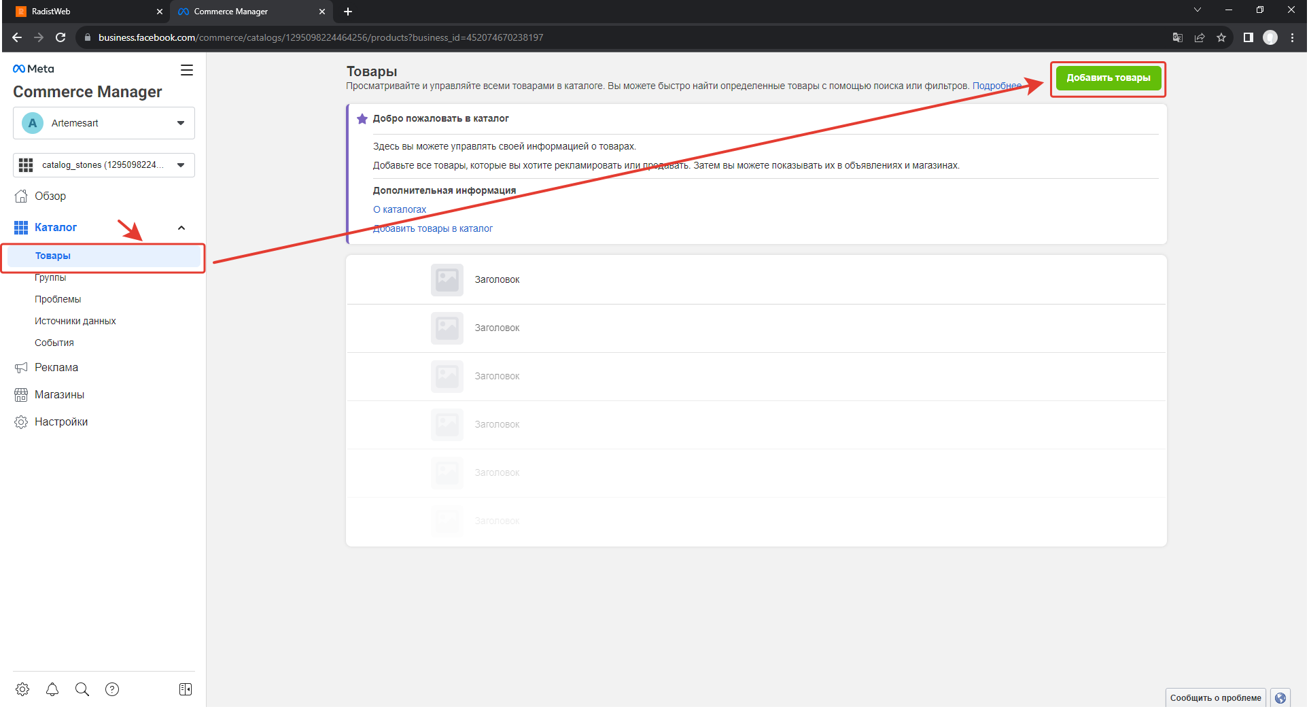
Task: Open Chrome three-dot menu
Action: coord(1293,37)
